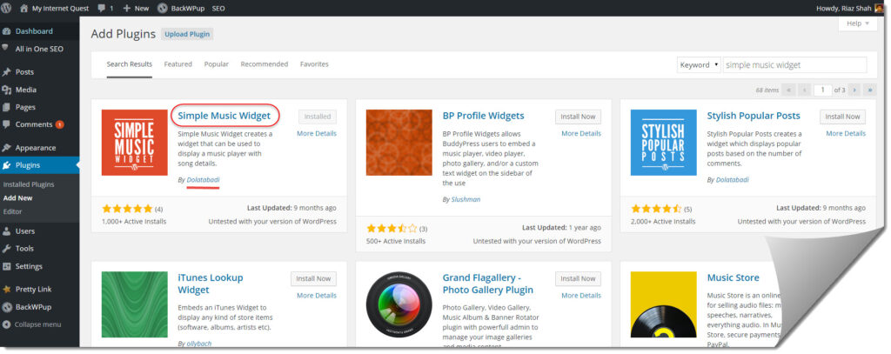The image size is (891, 354).
Task: Switch to Recommended tab
Action: 265,64
